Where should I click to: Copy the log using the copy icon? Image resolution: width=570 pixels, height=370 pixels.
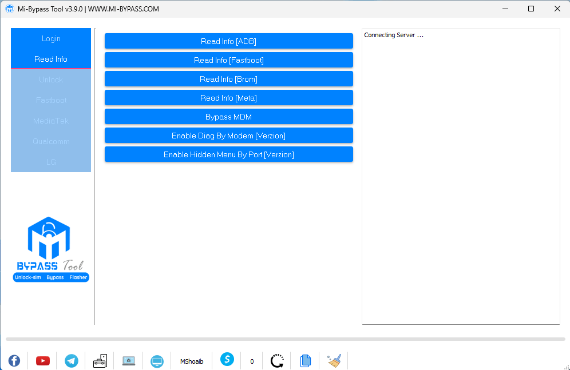pos(306,360)
